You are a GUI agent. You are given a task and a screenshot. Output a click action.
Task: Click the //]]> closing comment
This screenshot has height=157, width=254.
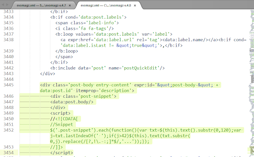click(x=56, y=147)
